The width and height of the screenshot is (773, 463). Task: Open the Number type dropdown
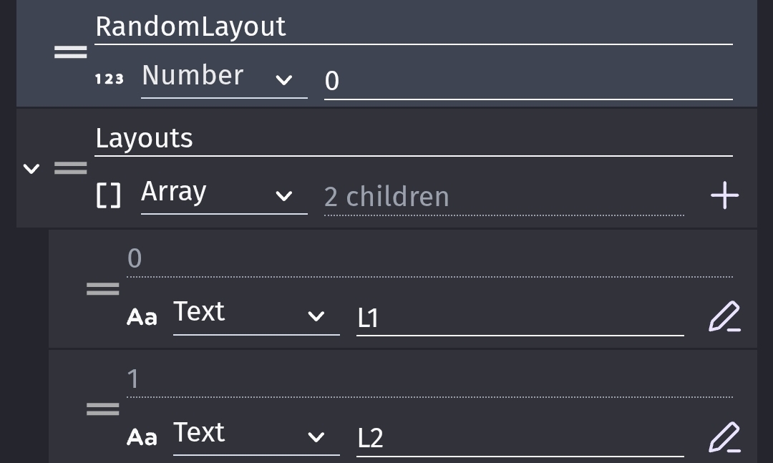[x=224, y=77]
